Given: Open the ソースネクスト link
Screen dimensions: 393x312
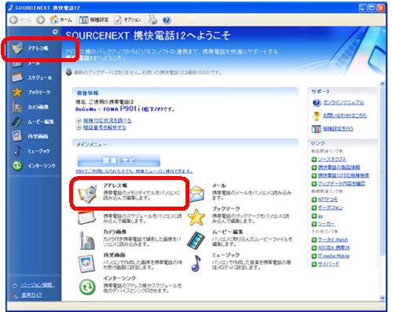Looking at the screenshot, I should pyautogui.click(x=332, y=160).
